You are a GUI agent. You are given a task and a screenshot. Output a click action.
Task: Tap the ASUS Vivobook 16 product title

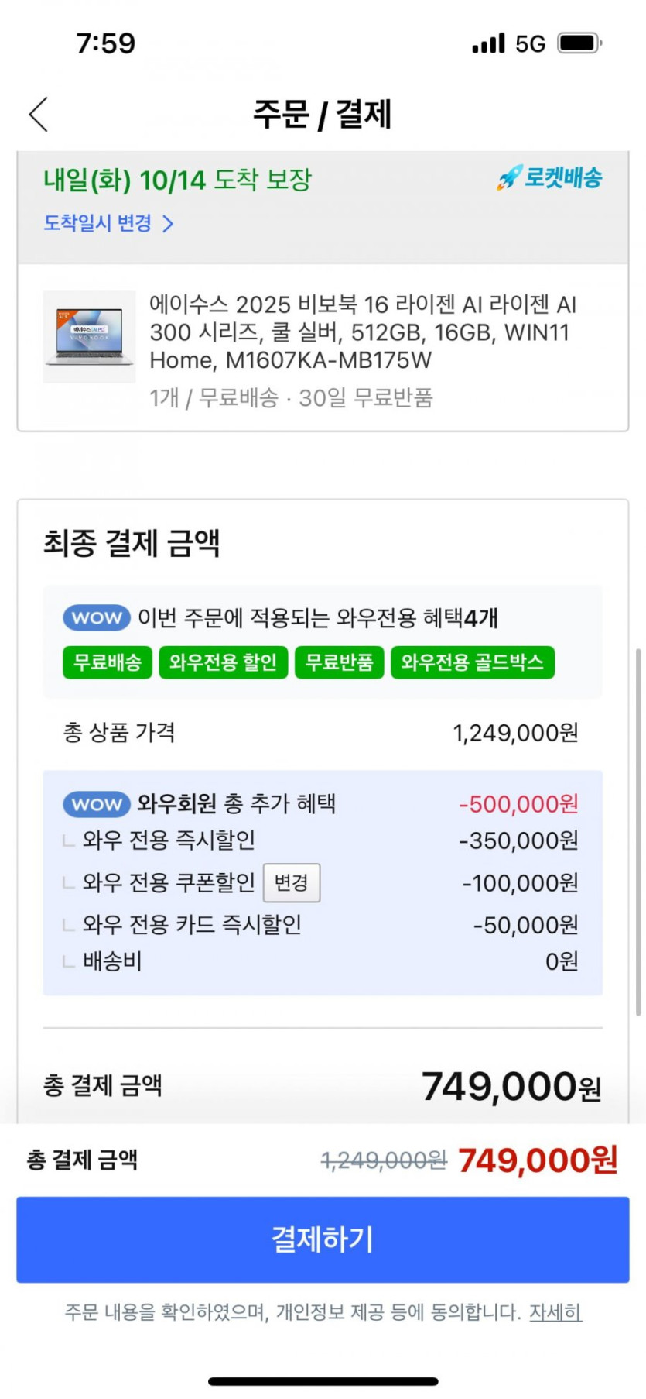tap(364, 332)
